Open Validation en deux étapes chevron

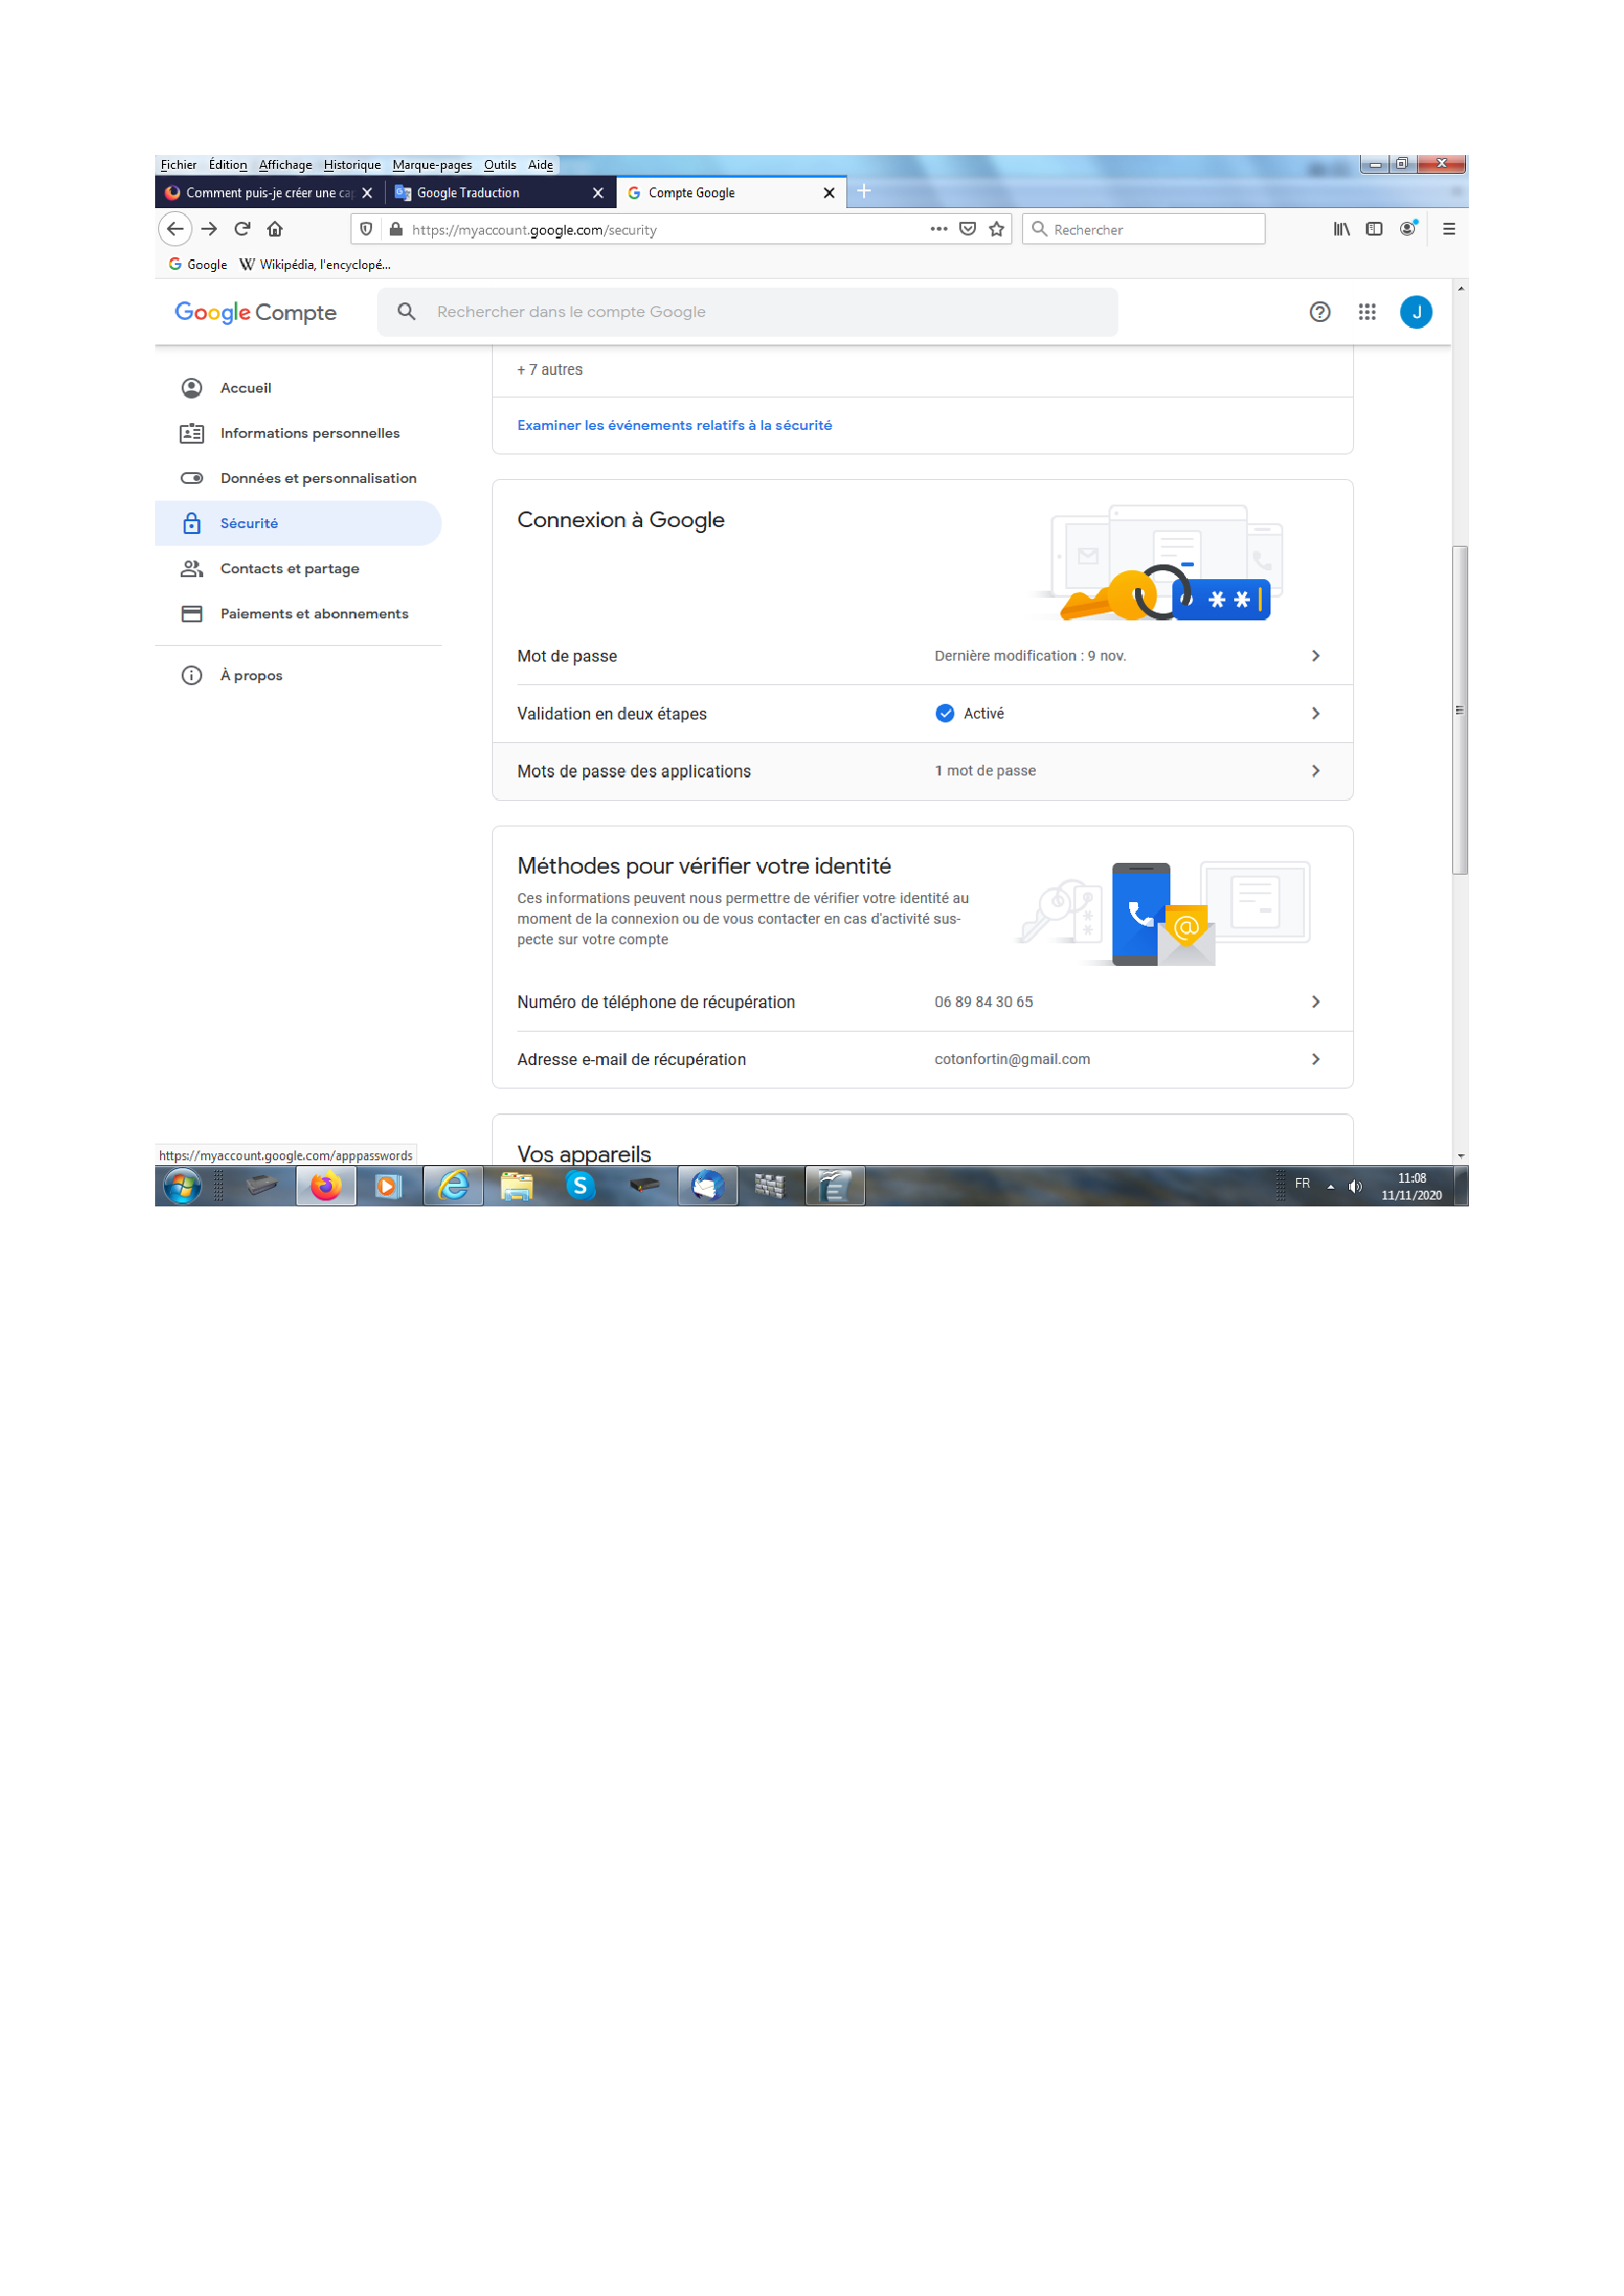1316,714
